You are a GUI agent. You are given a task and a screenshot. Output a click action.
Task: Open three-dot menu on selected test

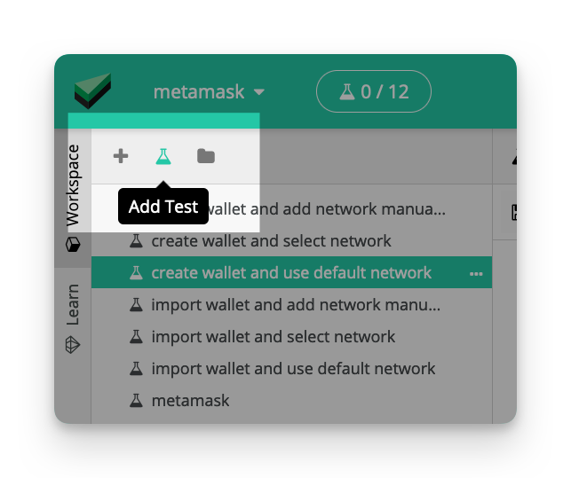click(476, 273)
